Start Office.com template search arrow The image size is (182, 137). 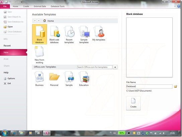115,67
